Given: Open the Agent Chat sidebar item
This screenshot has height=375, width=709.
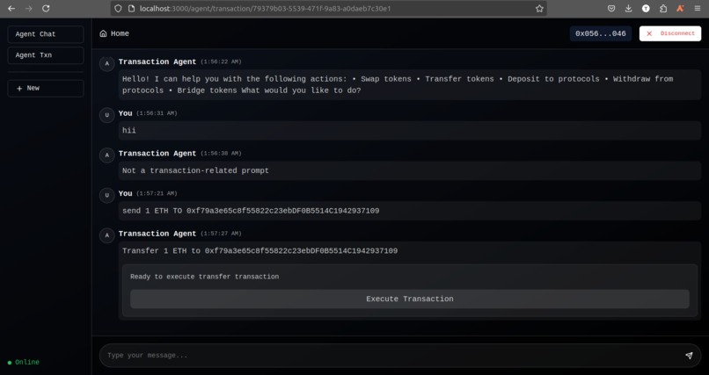Looking at the screenshot, I should pos(46,34).
